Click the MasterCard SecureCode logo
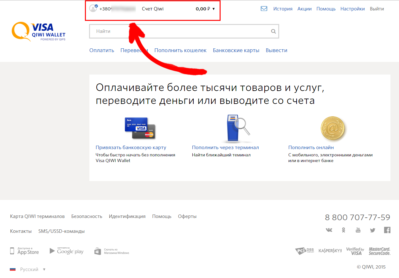Screen dimensions: 399x278 click(x=379, y=251)
